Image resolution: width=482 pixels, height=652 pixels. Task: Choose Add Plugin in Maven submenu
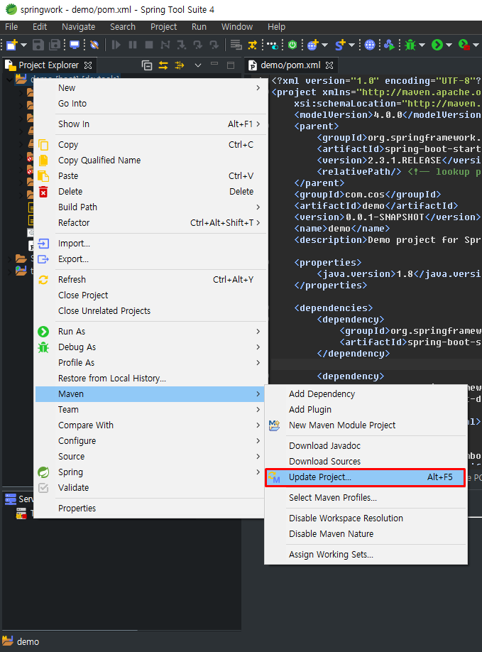(366, 410)
